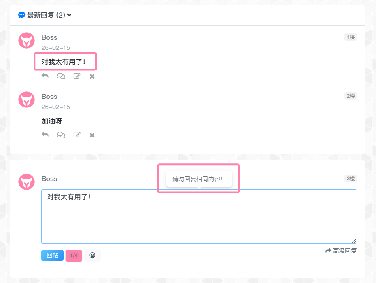Image resolution: width=376 pixels, height=283 pixels.
Task: Open the 高级回复 advanced reply link
Action: pos(341,251)
